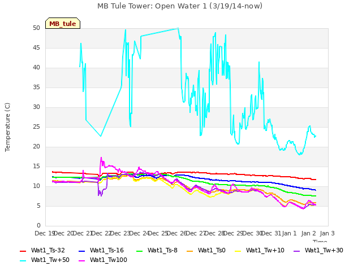This screenshot has height=271, width=362.
Task: Toggle the Wat1_Tw100 legend entry
Action: coord(103,260)
